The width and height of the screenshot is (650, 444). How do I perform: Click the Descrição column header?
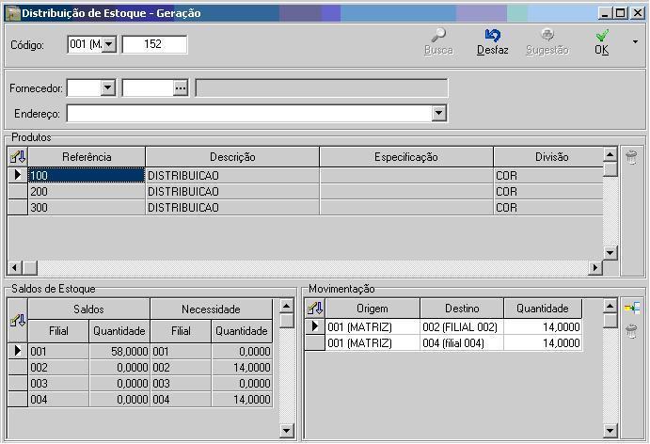[x=232, y=157]
